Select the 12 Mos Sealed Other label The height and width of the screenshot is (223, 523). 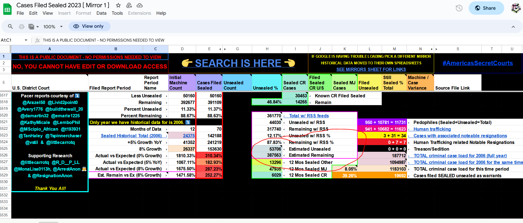(311, 162)
